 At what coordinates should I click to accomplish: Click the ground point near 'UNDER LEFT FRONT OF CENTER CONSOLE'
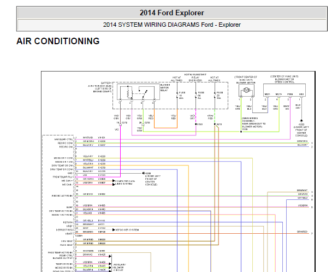pyautogui.click(x=144, y=173)
